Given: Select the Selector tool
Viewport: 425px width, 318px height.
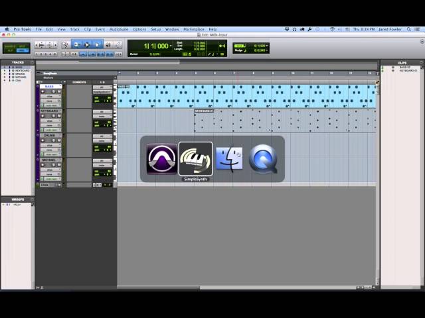Looking at the screenshot, I should coord(87,45).
